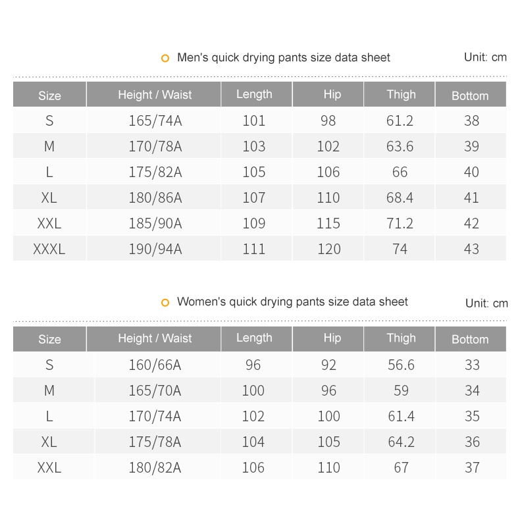This screenshot has width=520, height=520.
Task: Select the Size header in Men's table
Action: (x=49, y=95)
